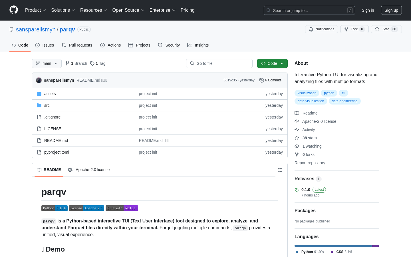Expand Open Source menu
The height and width of the screenshot is (257, 411).
(x=128, y=10)
